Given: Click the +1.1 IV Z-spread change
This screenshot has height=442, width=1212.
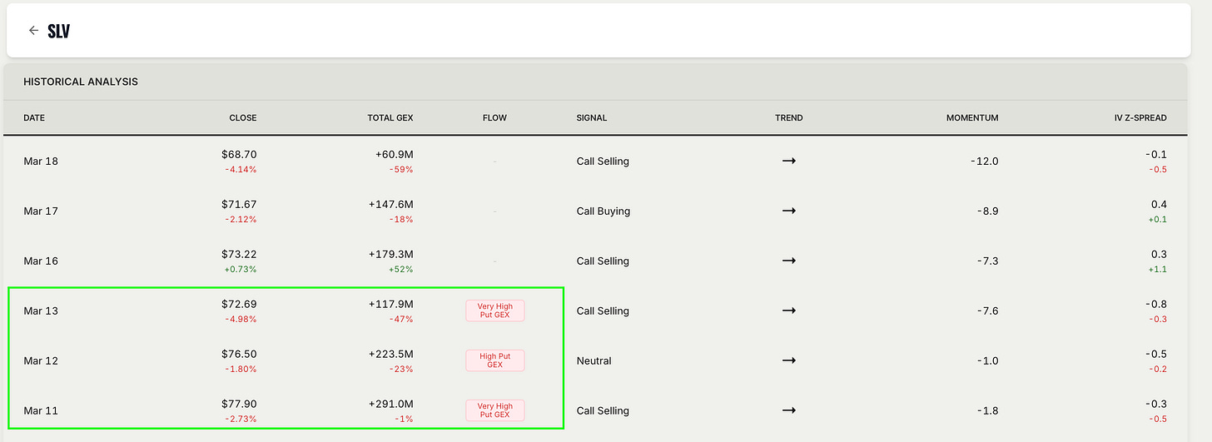Looking at the screenshot, I should [1158, 270].
